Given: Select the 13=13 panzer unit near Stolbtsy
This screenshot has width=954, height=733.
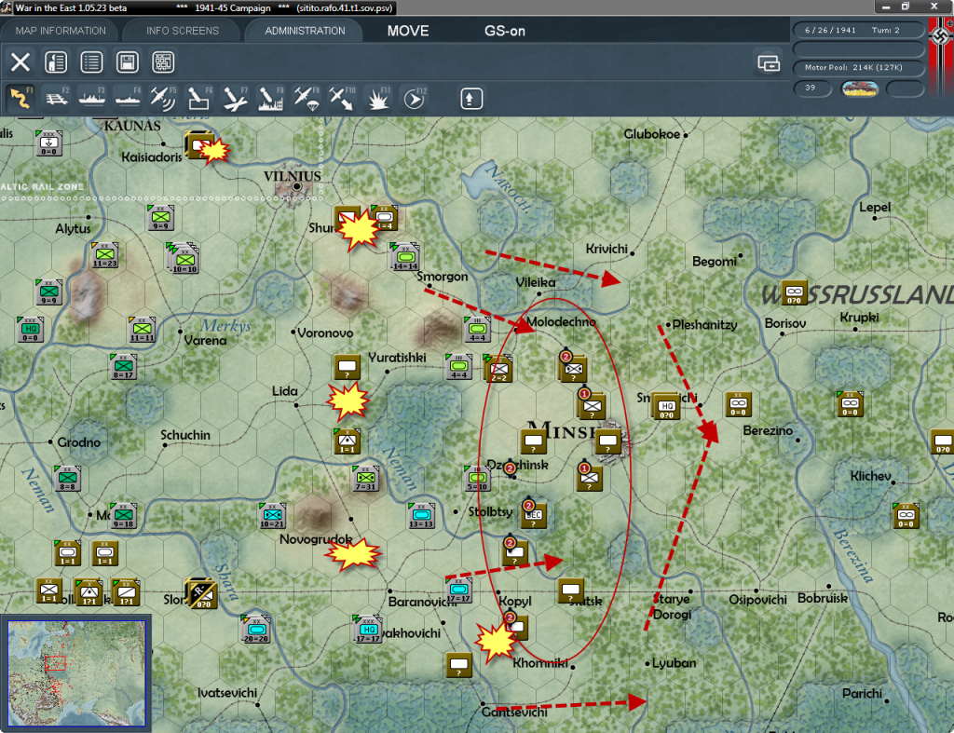Looking at the screenshot, I should tap(421, 516).
